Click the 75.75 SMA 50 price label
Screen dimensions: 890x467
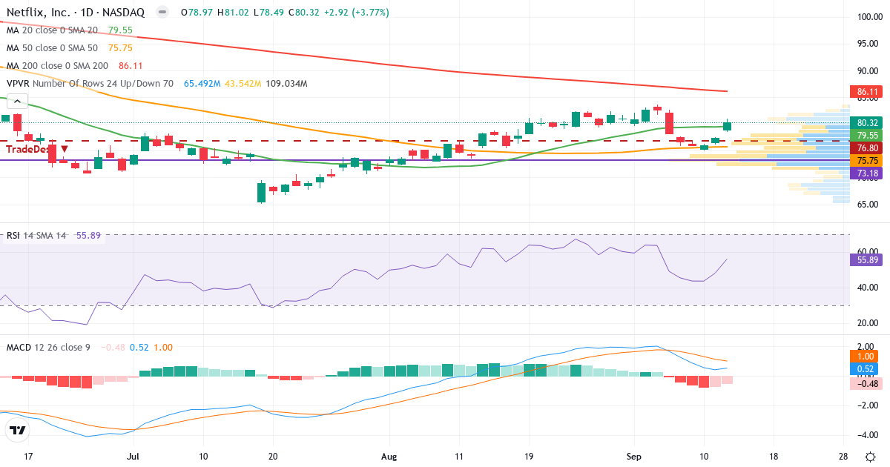[x=868, y=160]
